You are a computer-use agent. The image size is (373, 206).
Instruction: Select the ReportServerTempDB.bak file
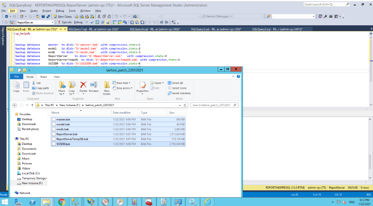[x=118, y=139]
